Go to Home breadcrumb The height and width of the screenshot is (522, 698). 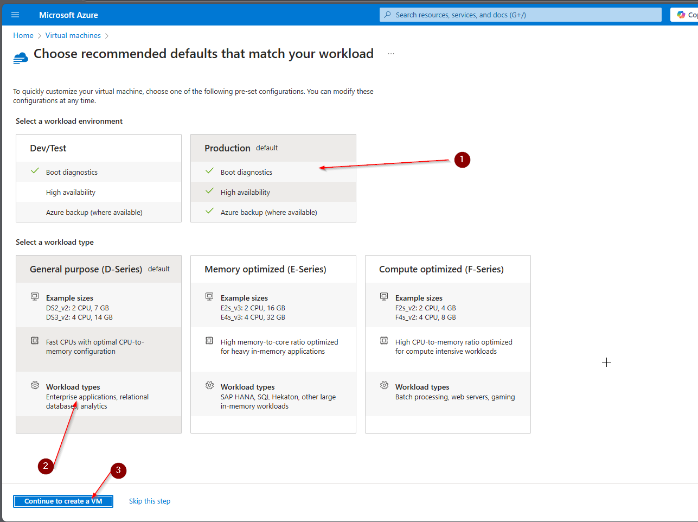23,35
